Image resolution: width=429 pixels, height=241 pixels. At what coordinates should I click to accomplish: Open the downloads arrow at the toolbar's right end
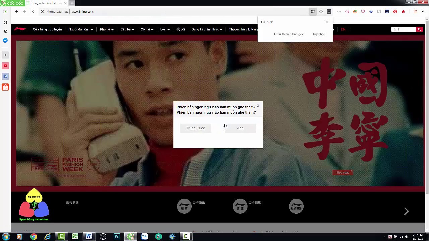click(x=423, y=11)
